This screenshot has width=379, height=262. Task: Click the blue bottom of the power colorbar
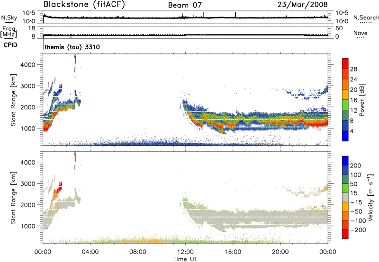pos(345,136)
